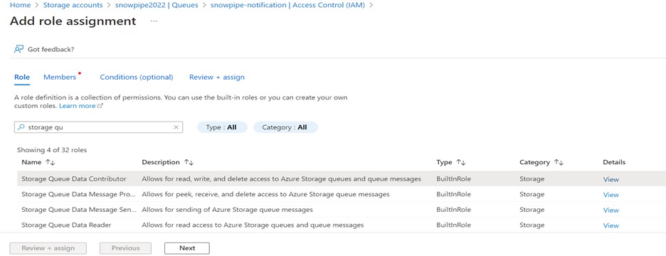666x256 pixels.
Task: Sort by Category column arrows
Action: [x=559, y=162]
